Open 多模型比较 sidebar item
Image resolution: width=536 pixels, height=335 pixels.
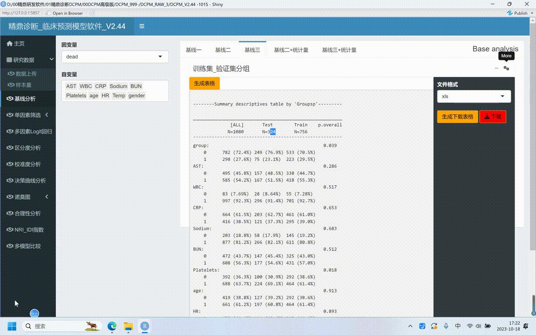[24, 246]
